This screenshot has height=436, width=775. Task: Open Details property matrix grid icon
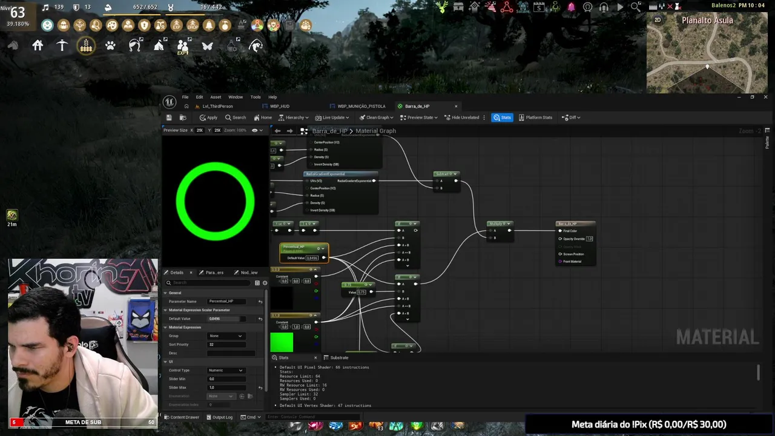[257, 283]
